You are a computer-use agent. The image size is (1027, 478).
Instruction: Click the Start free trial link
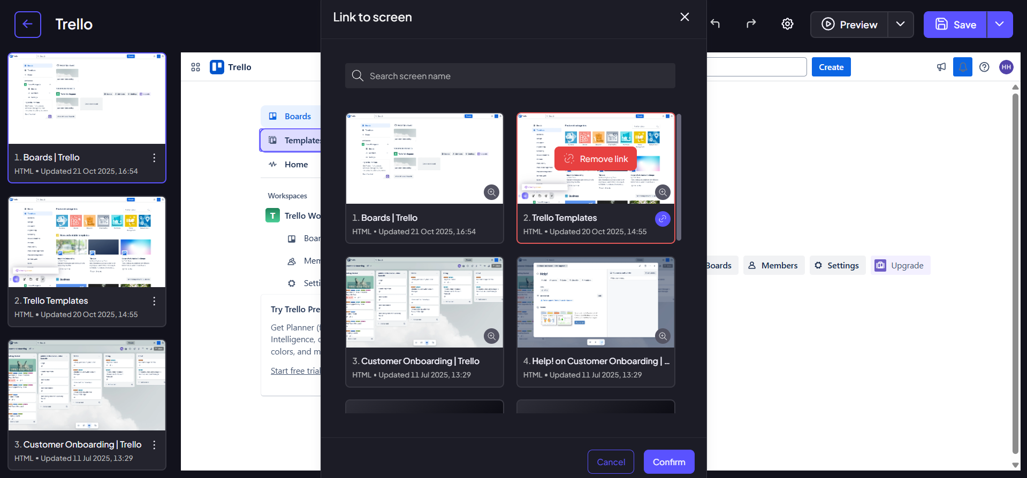(295, 371)
